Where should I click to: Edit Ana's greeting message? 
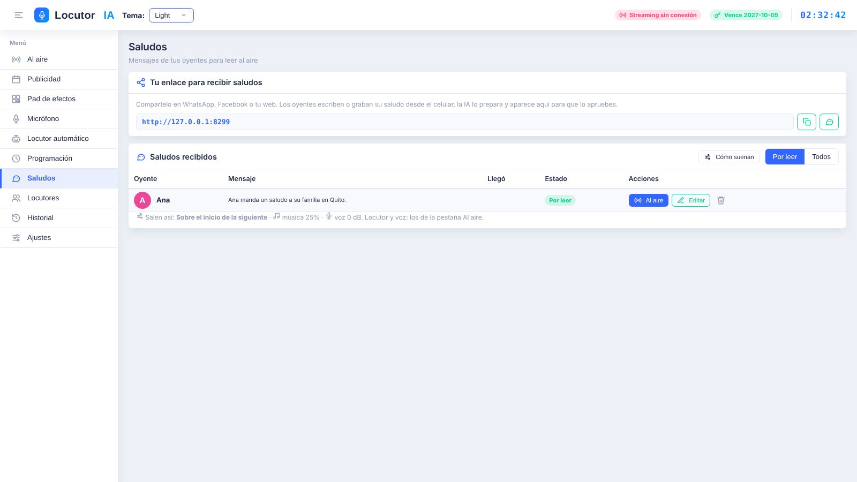[x=691, y=200]
